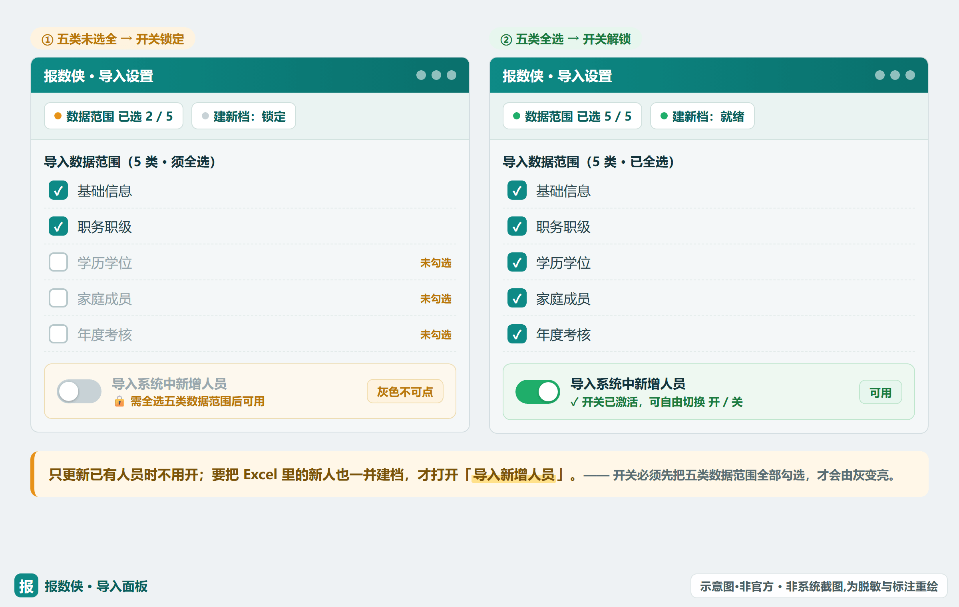Image resolution: width=959 pixels, height=607 pixels.
Task: Check the 家庭成员 box in left panel
Action: (x=58, y=298)
